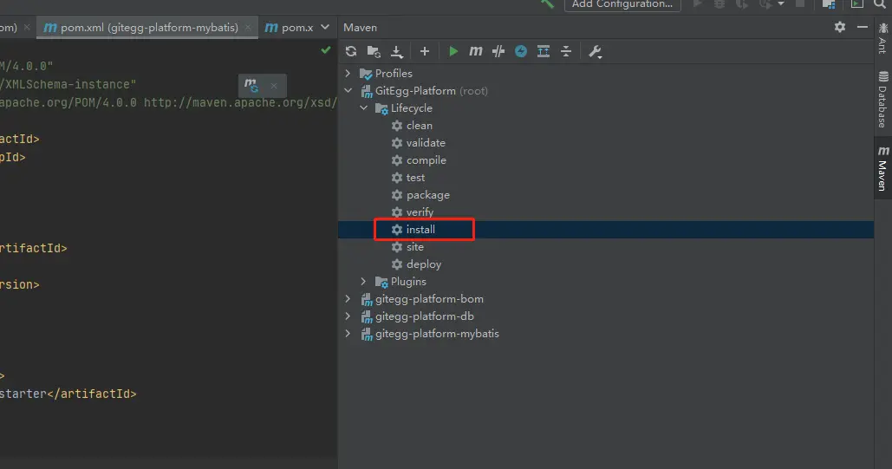Reload all Maven projects
Screen dimensions: 892x469
[351, 51]
